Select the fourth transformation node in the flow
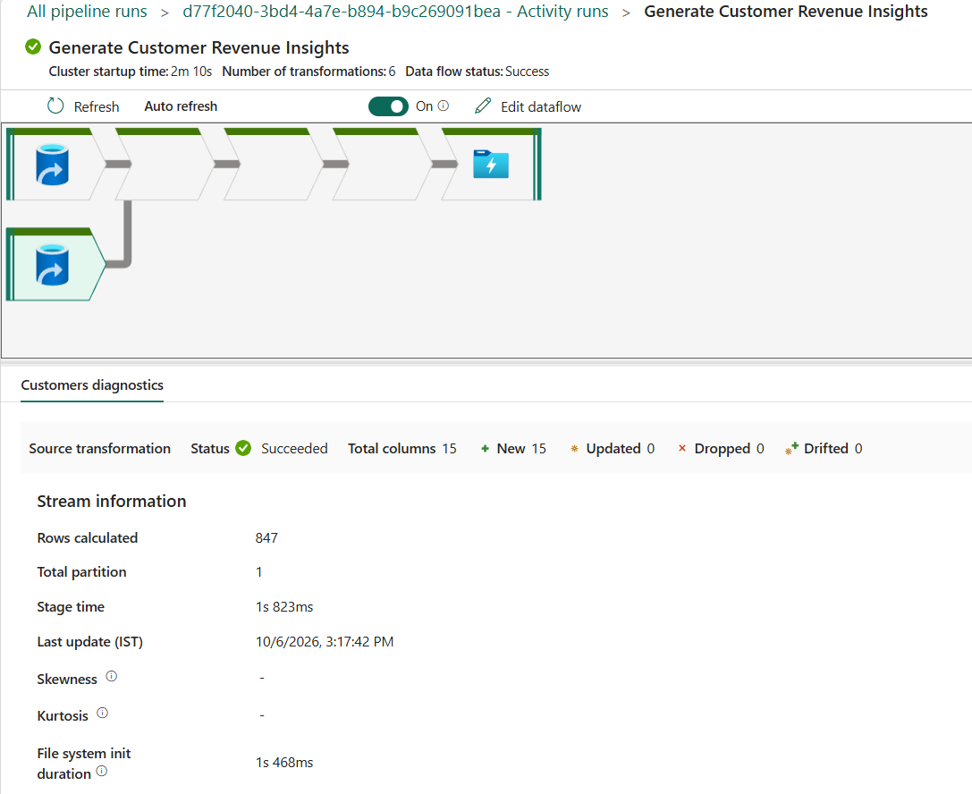Image resolution: width=972 pixels, height=794 pixels. point(383,165)
